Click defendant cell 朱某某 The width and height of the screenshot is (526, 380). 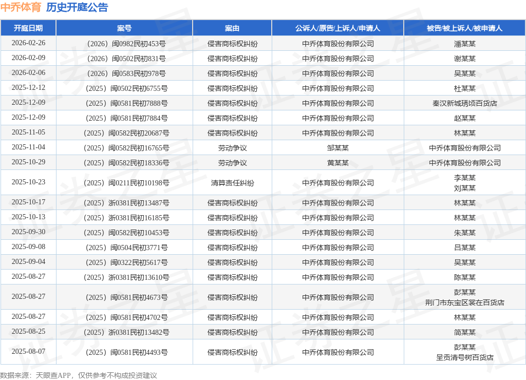point(464,233)
